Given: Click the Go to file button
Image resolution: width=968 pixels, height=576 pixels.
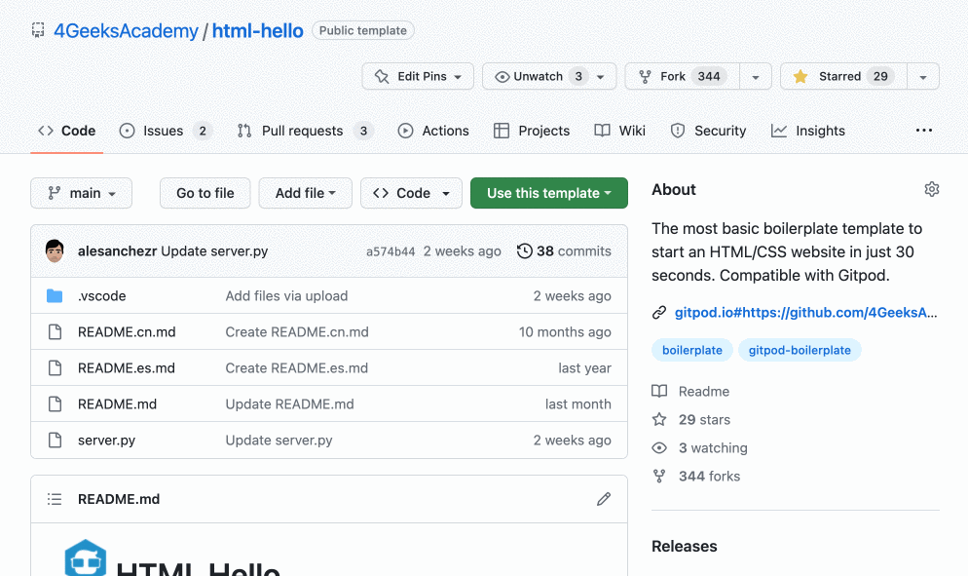Looking at the screenshot, I should point(205,193).
